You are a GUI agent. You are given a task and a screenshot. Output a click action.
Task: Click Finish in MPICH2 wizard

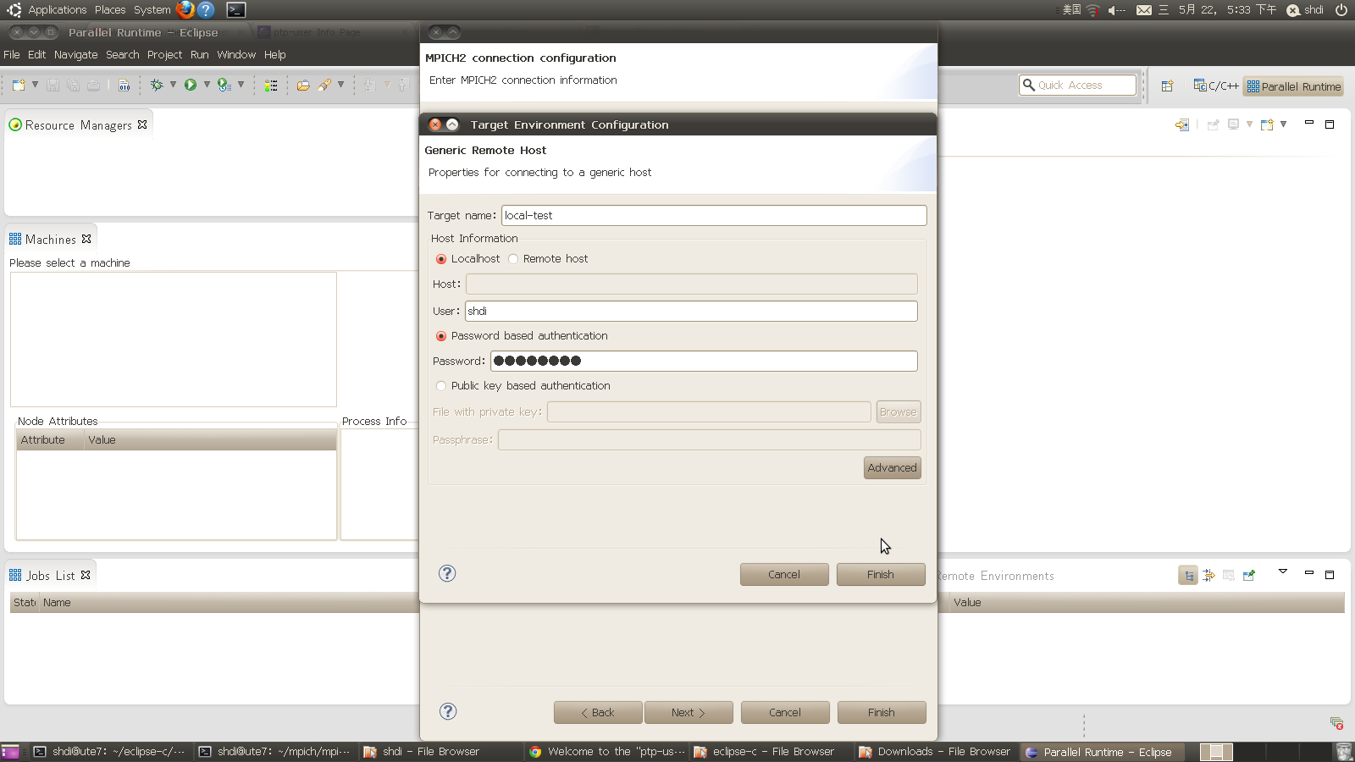(882, 712)
